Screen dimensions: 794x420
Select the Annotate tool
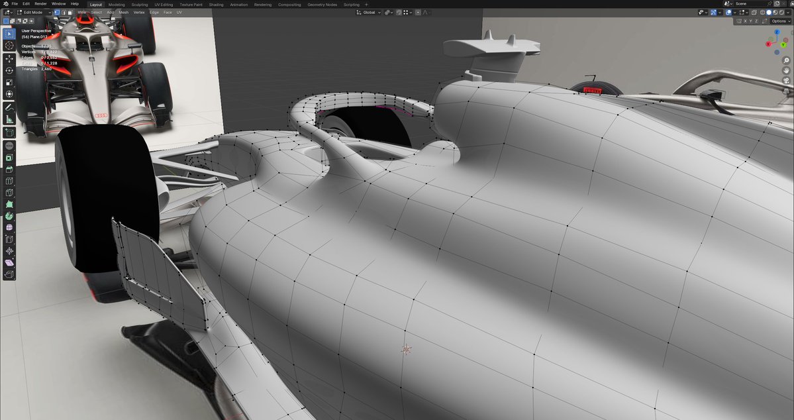click(x=9, y=107)
